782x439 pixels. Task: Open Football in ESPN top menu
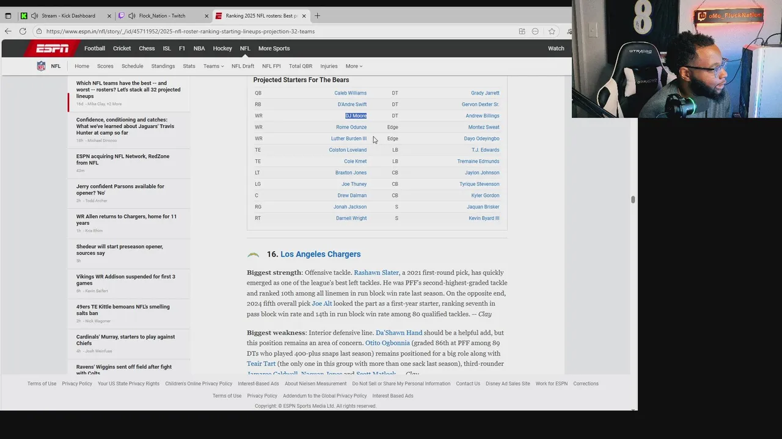[95, 48]
